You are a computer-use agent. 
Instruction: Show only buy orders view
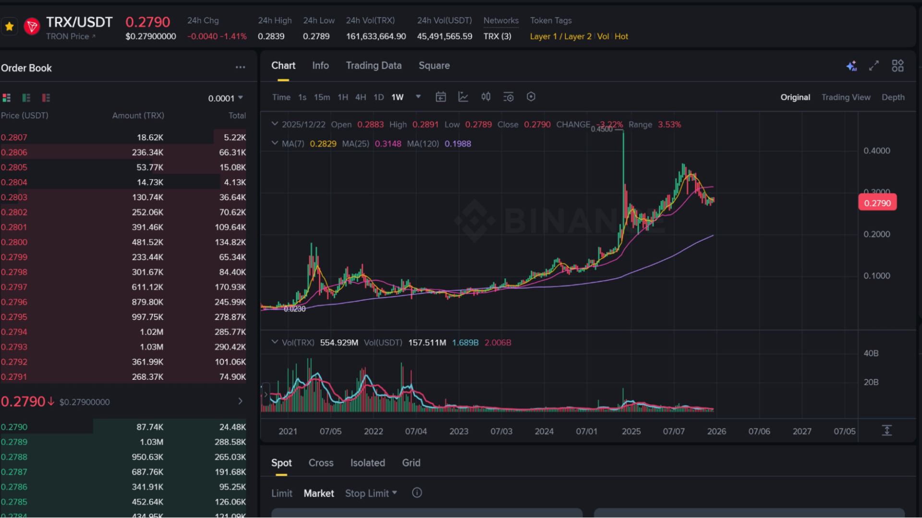pyautogui.click(x=26, y=98)
